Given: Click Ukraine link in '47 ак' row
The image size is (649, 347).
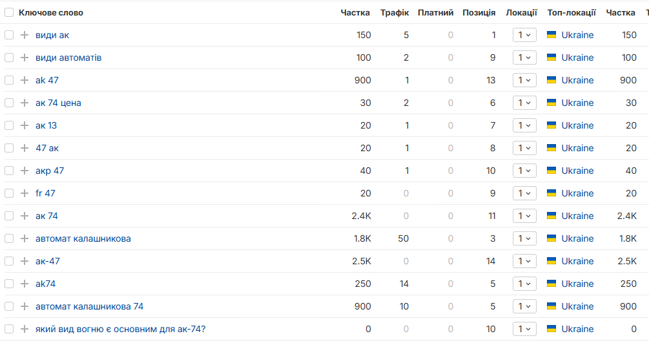Looking at the screenshot, I should [x=577, y=148].
